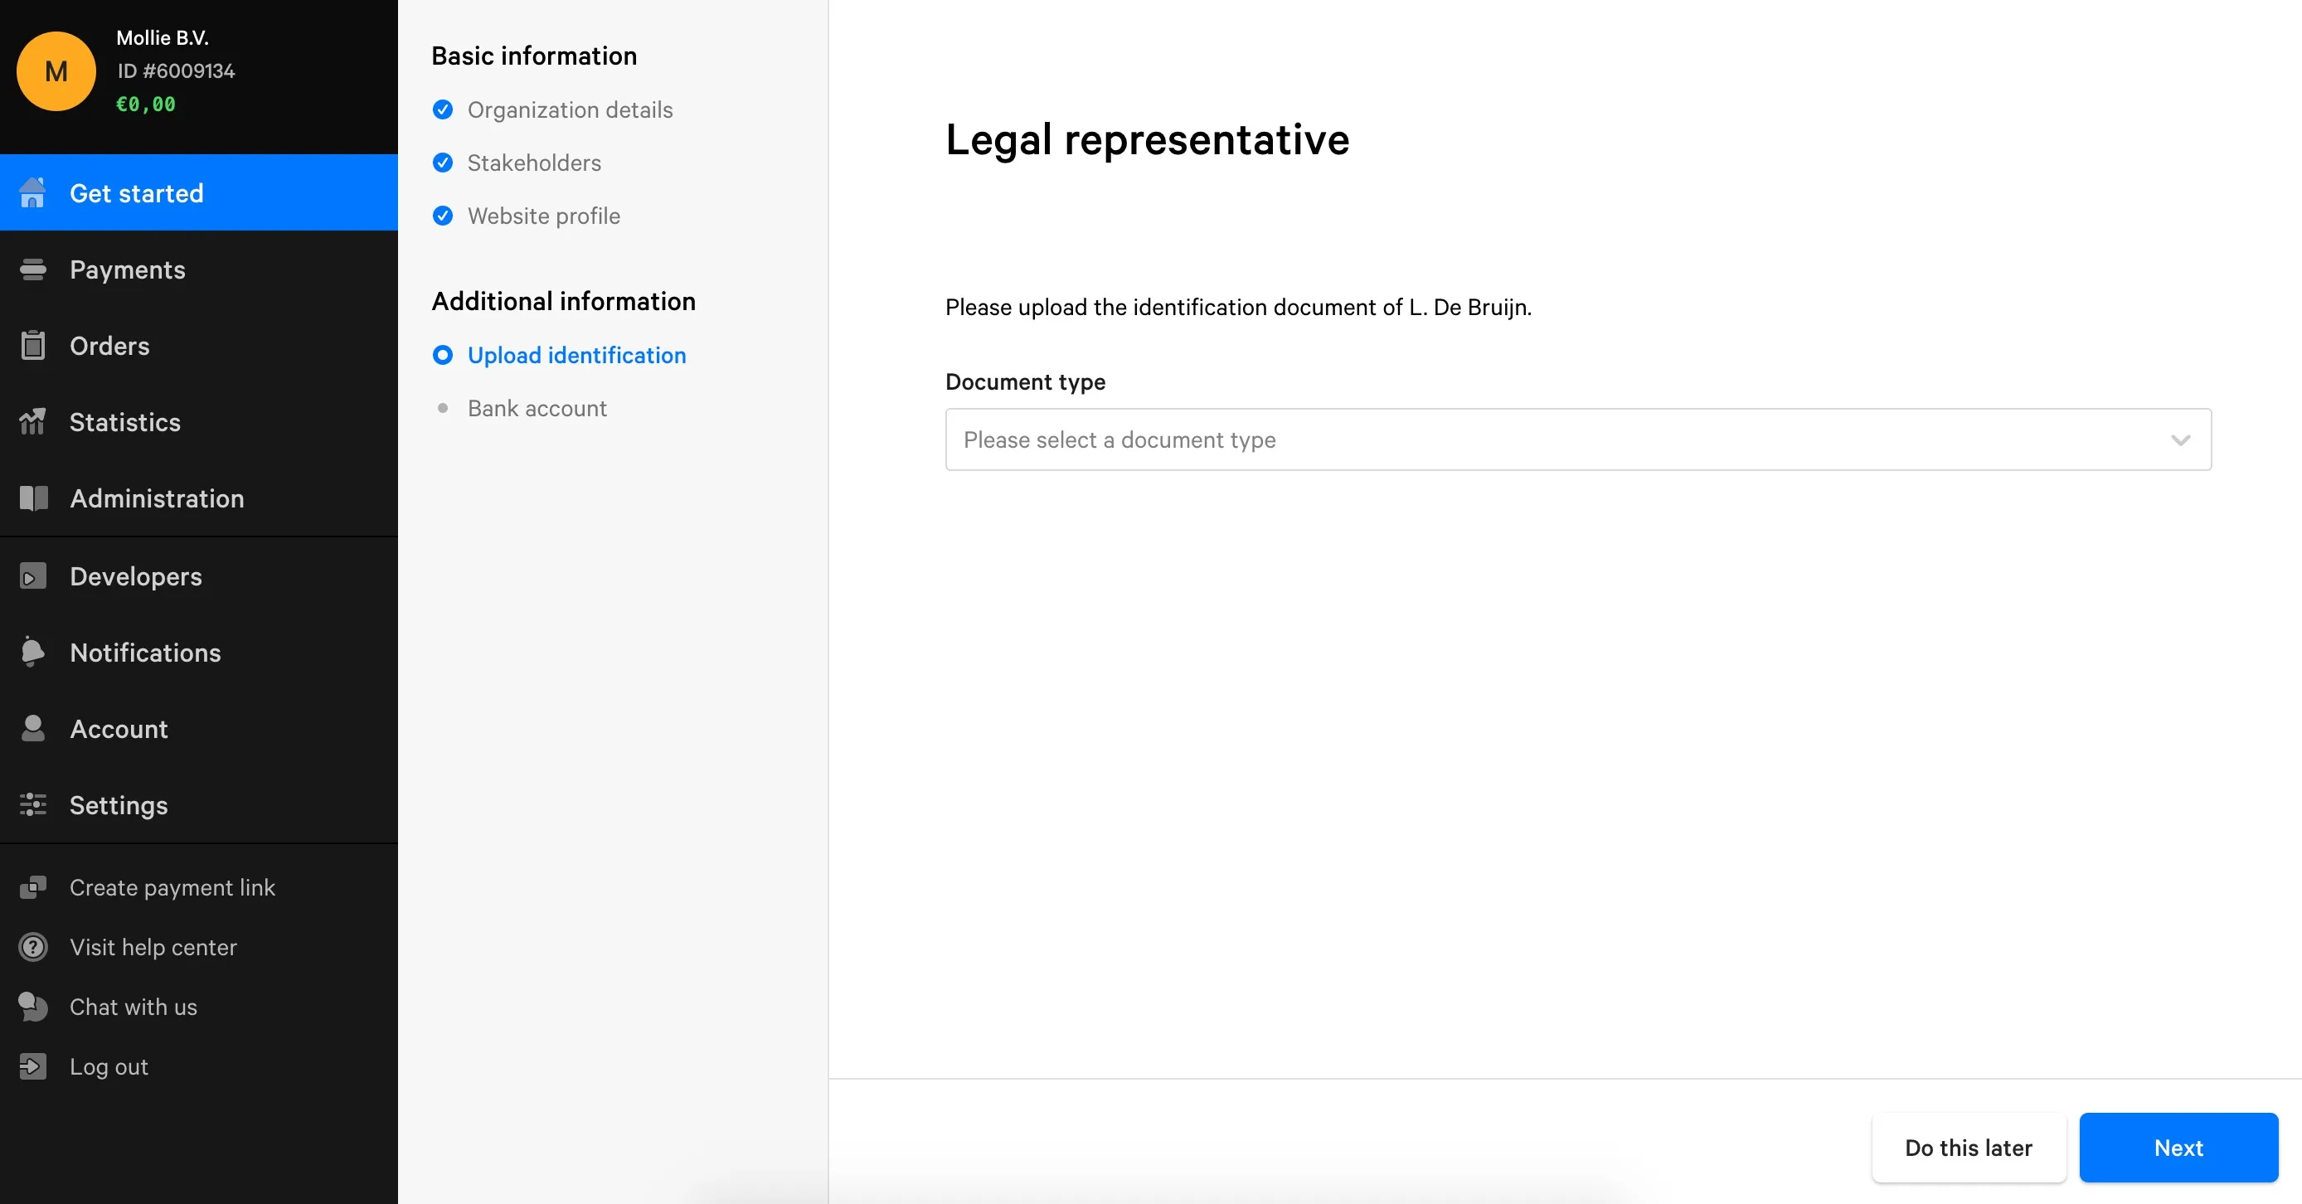Click the blue Next button
This screenshot has width=2302, height=1204.
[2178, 1147]
